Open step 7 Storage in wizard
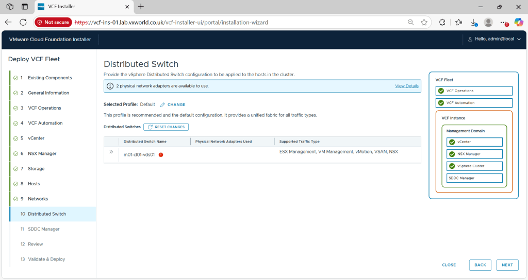Viewport: 528px width, 280px height. point(36,169)
